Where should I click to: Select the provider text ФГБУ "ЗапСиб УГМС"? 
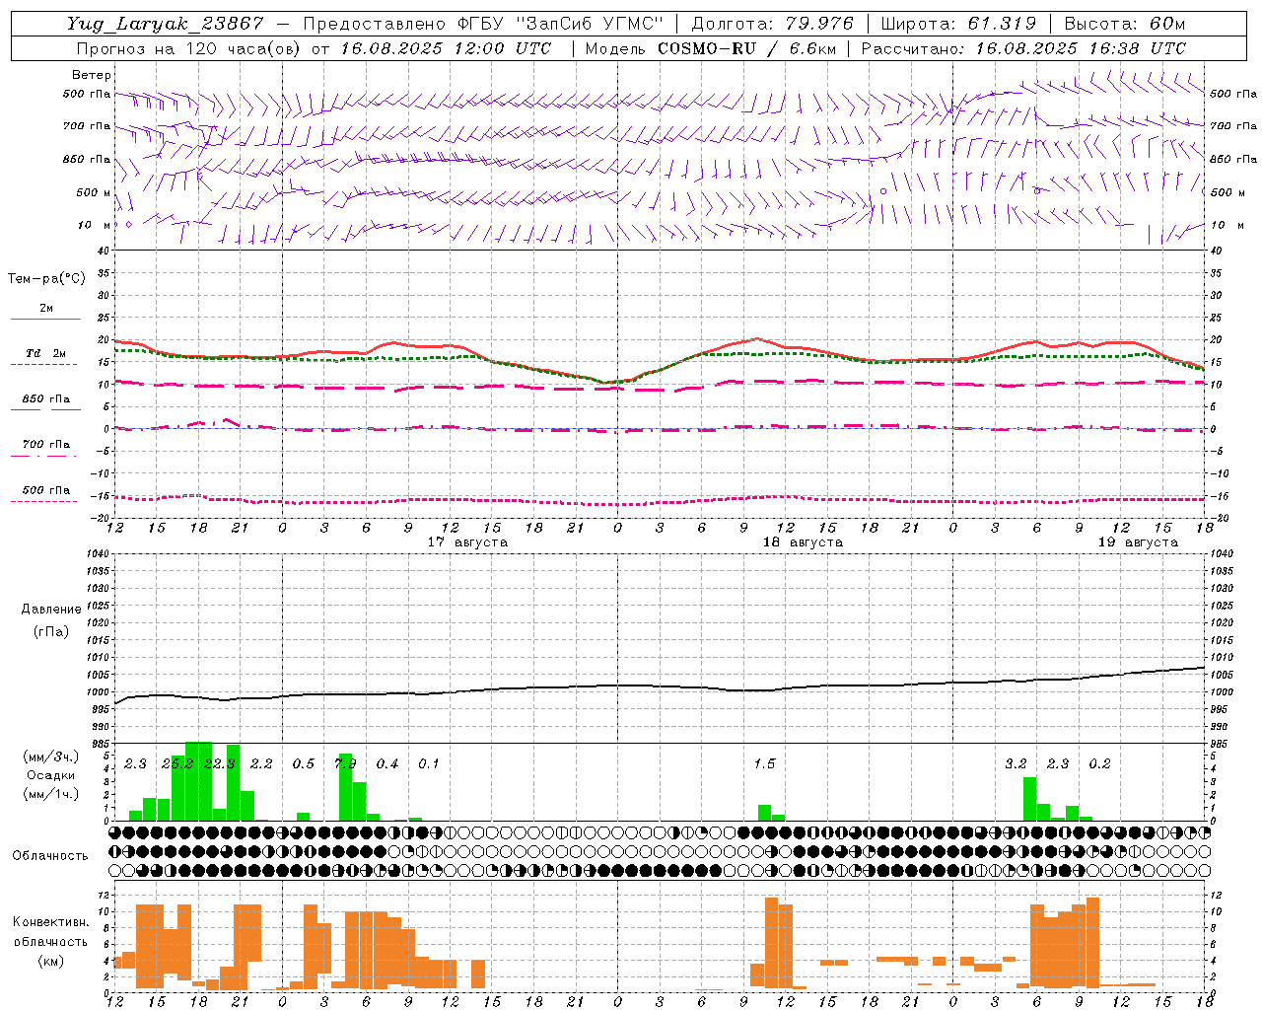click(x=561, y=24)
